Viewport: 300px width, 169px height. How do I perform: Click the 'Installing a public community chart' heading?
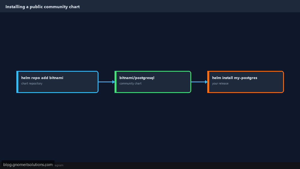pos(43,7)
